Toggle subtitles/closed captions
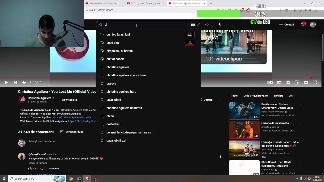Screen dimensions: 324x182 tap(279, 82)
